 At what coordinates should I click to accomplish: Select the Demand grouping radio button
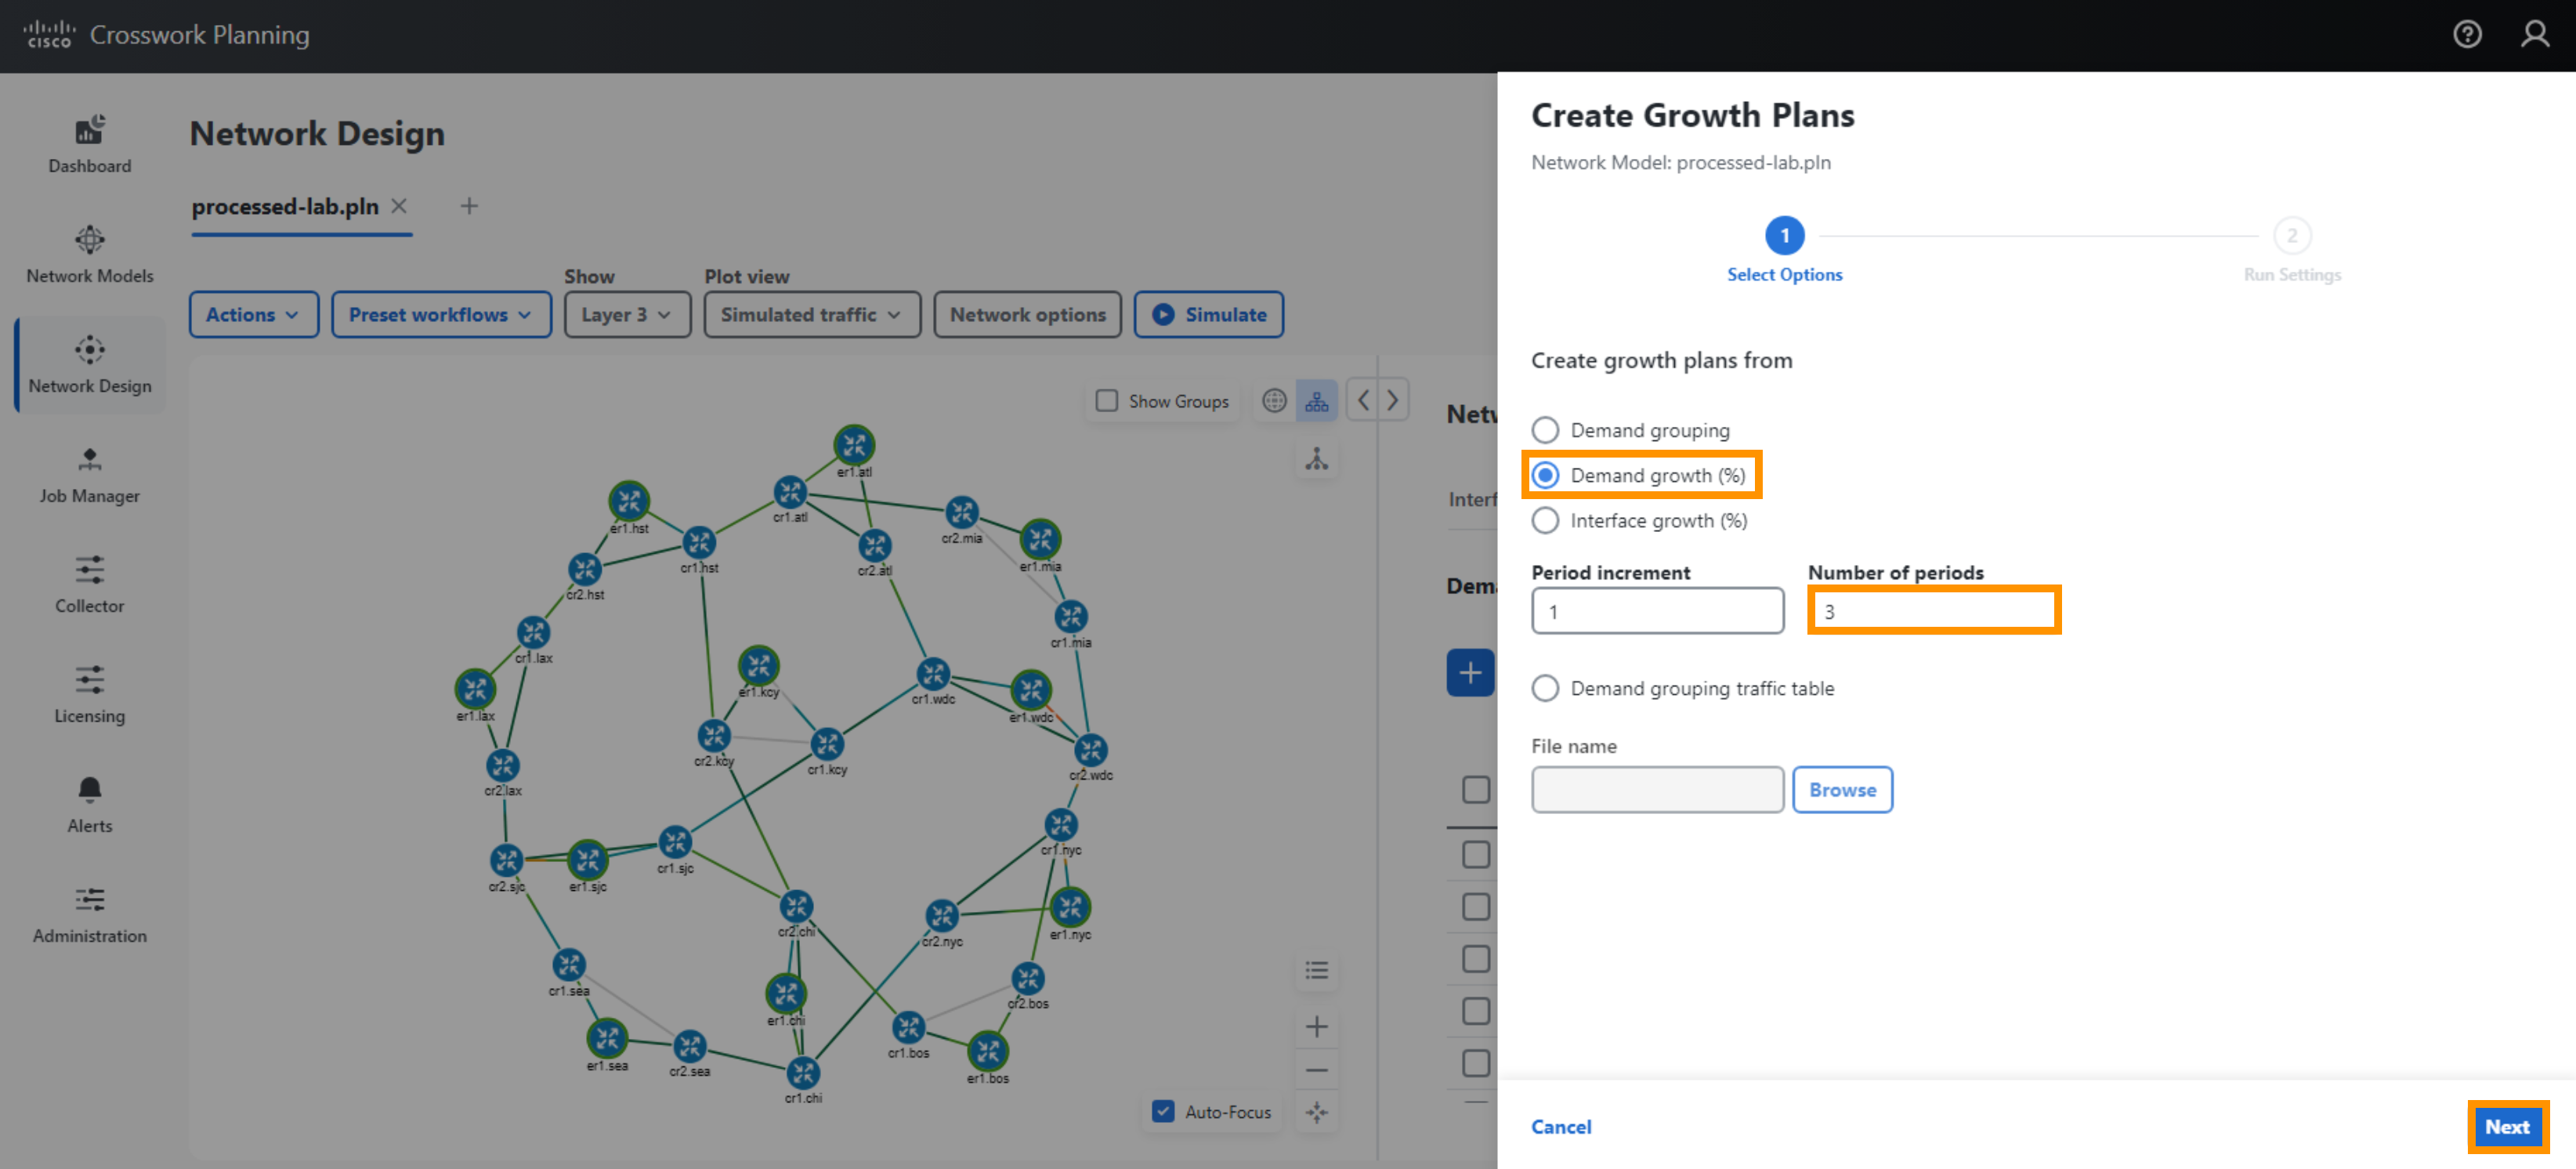(1544, 429)
